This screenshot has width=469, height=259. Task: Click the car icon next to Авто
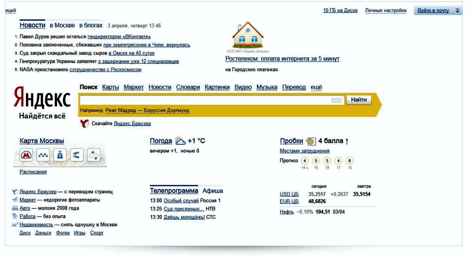pos(15,208)
